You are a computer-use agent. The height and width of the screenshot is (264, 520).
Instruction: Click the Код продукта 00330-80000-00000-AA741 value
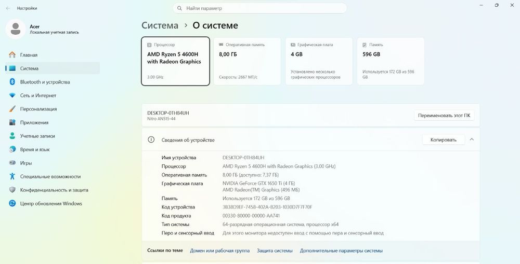point(251,216)
